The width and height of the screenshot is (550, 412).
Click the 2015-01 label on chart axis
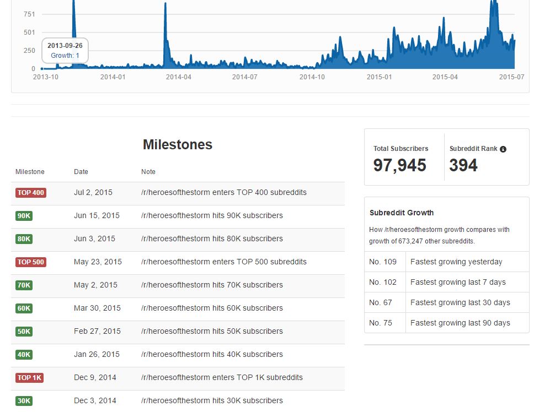click(379, 77)
